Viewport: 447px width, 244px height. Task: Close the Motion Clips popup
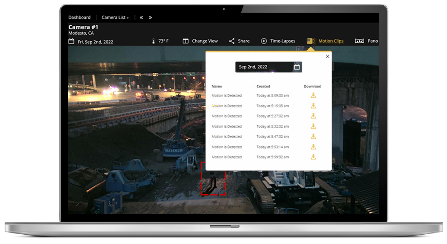pos(327,56)
